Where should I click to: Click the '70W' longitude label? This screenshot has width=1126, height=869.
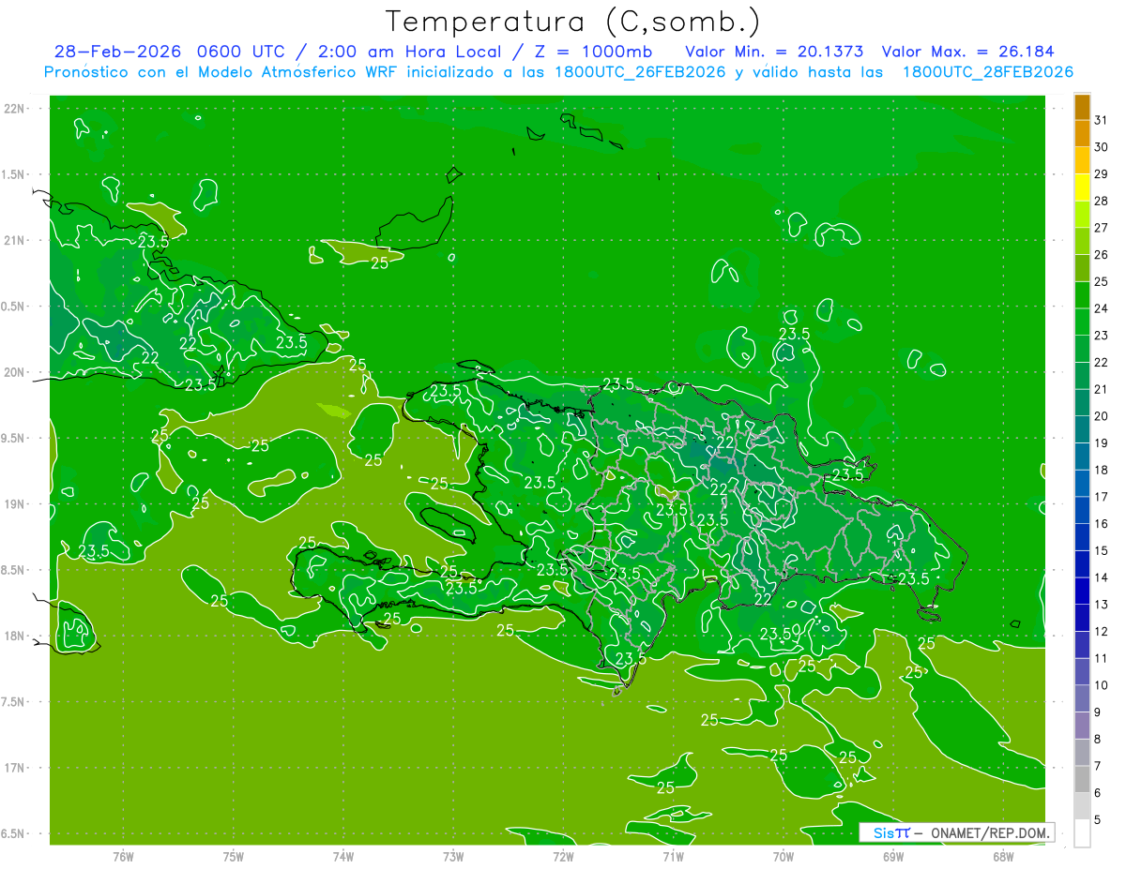point(784,857)
